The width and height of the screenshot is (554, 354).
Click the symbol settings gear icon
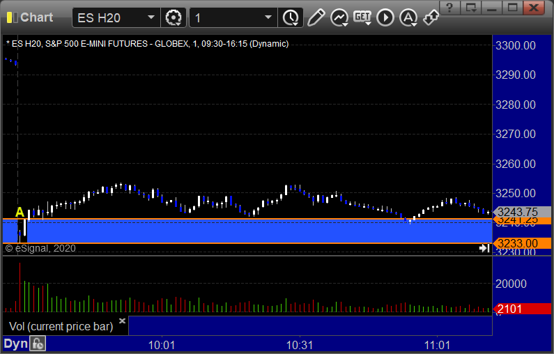173,17
